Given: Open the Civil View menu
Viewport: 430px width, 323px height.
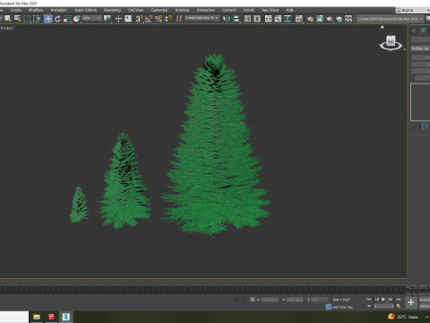Looking at the screenshot, I should (x=135, y=10).
